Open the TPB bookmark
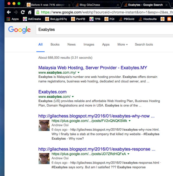This screenshot has height=176, width=173. [95, 19]
